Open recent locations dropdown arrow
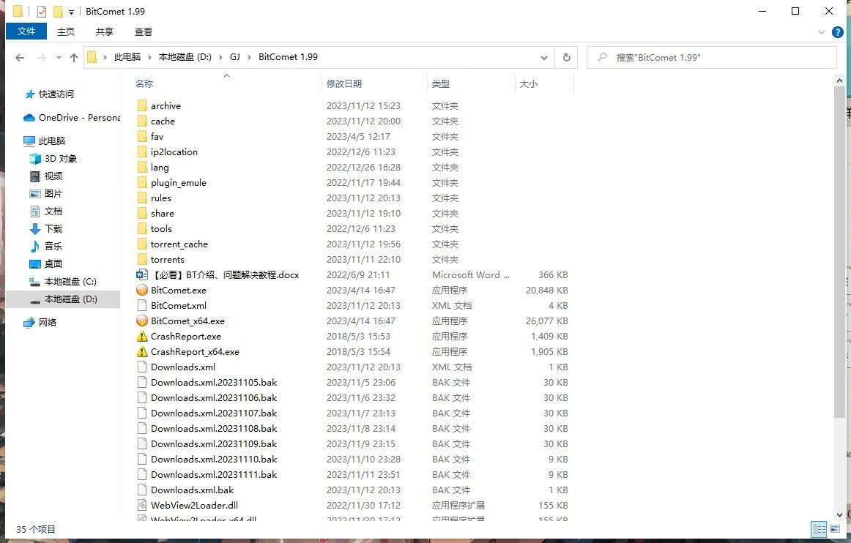 coord(59,58)
